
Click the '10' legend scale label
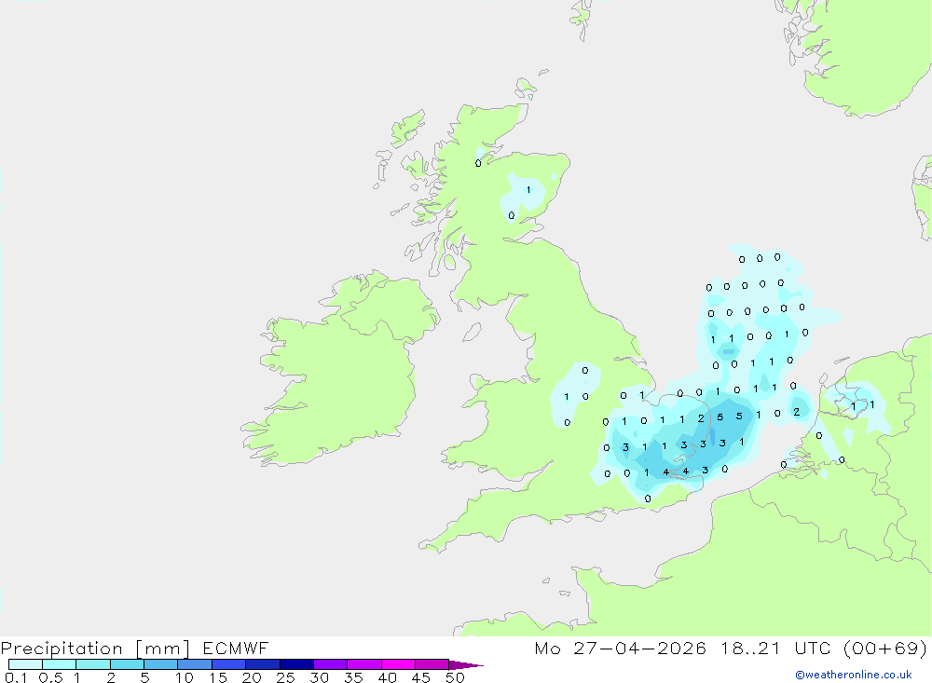[185, 677]
